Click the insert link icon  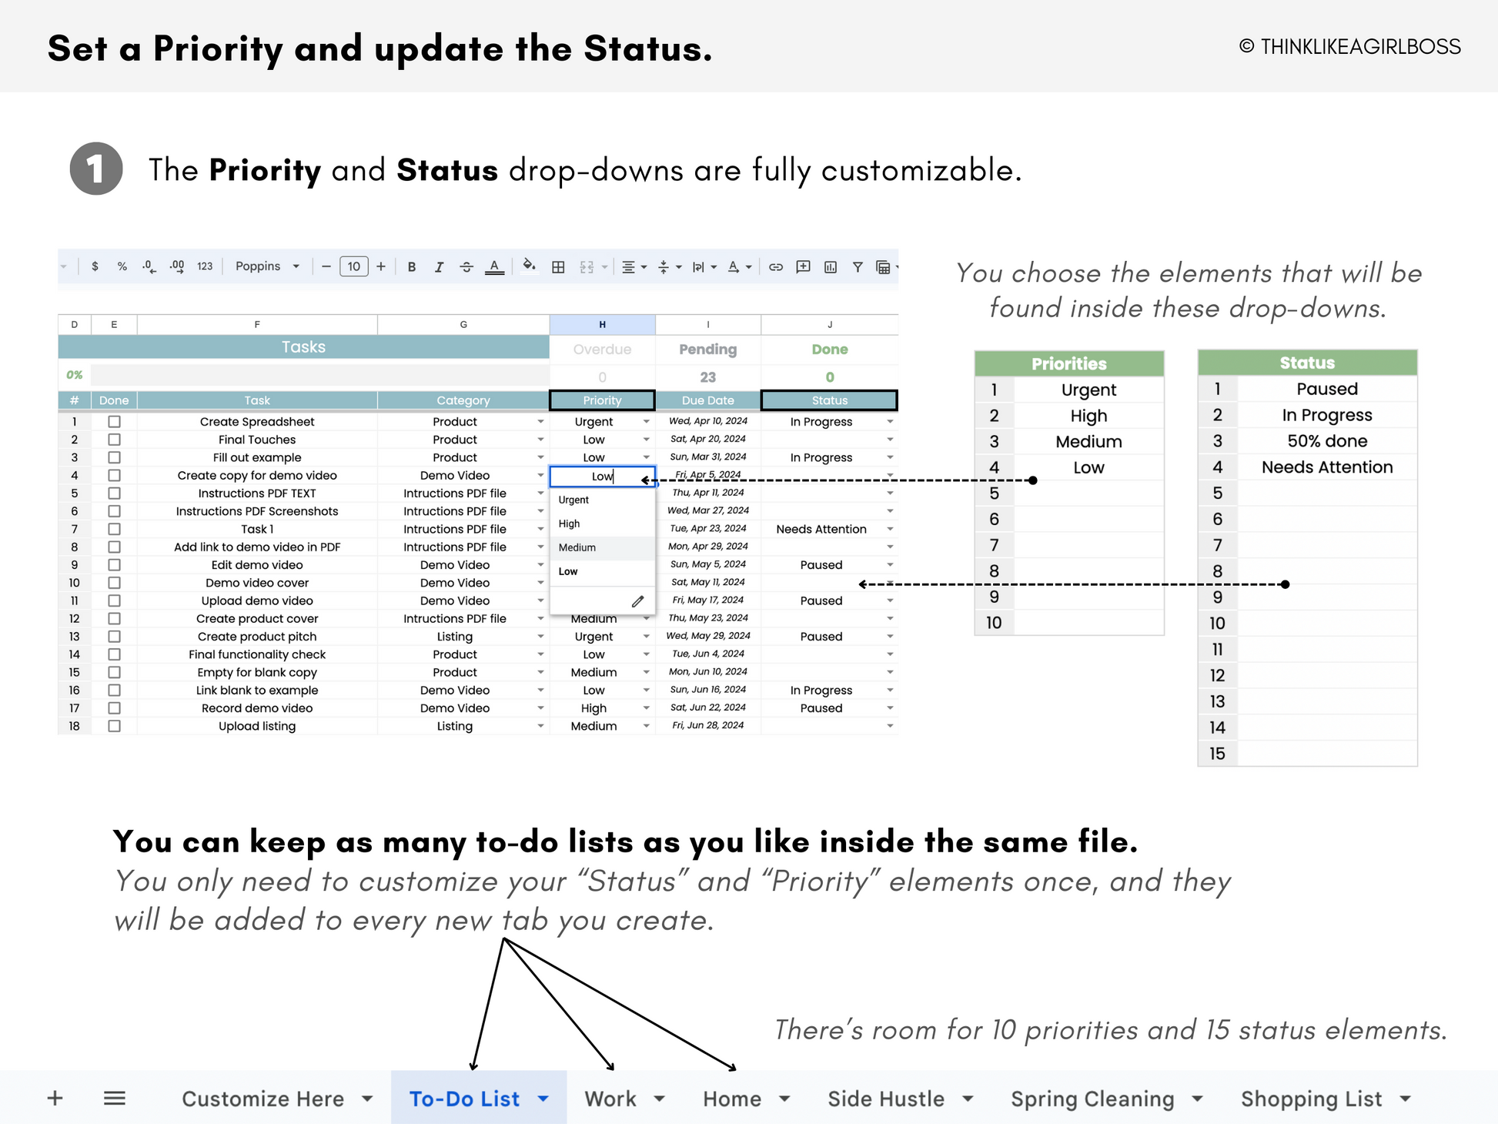(x=776, y=267)
